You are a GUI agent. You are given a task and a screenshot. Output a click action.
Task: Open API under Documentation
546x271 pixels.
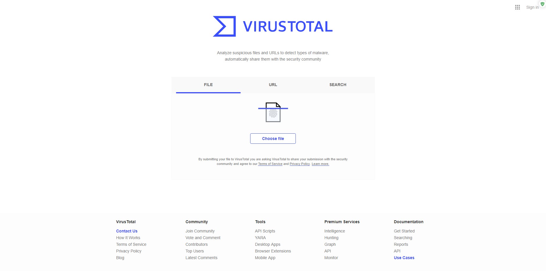(397, 251)
